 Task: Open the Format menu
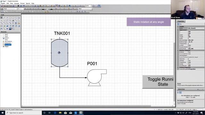coord(22,3)
